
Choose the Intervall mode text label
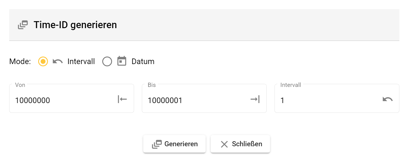[x=81, y=62]
